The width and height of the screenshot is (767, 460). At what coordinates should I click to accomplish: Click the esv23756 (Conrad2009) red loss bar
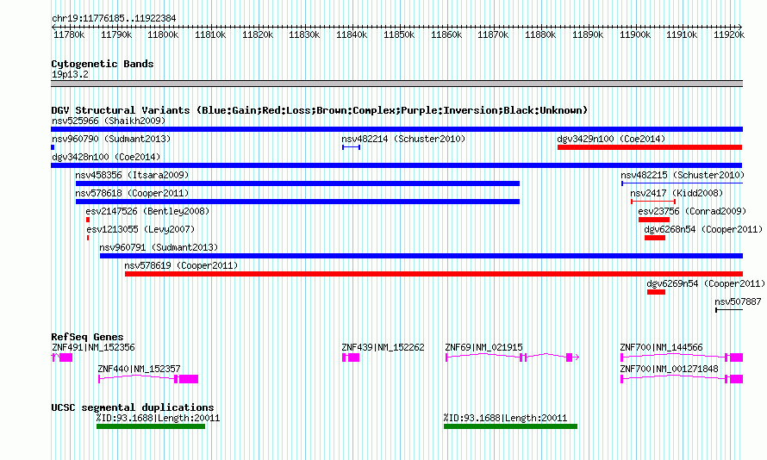point(653,220)
